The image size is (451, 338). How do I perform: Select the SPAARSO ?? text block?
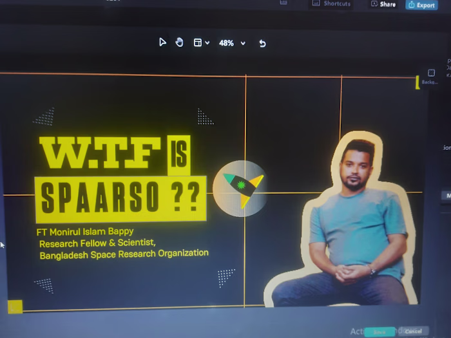coord(121,199)
